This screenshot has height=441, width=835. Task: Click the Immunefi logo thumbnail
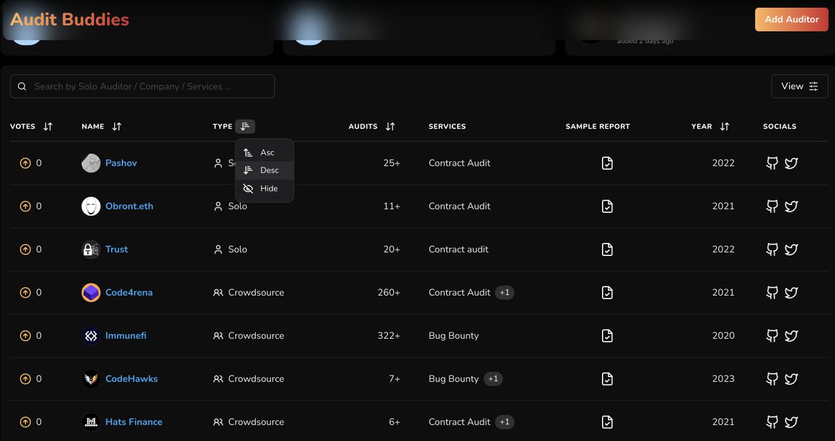click(x=91, y=336)
